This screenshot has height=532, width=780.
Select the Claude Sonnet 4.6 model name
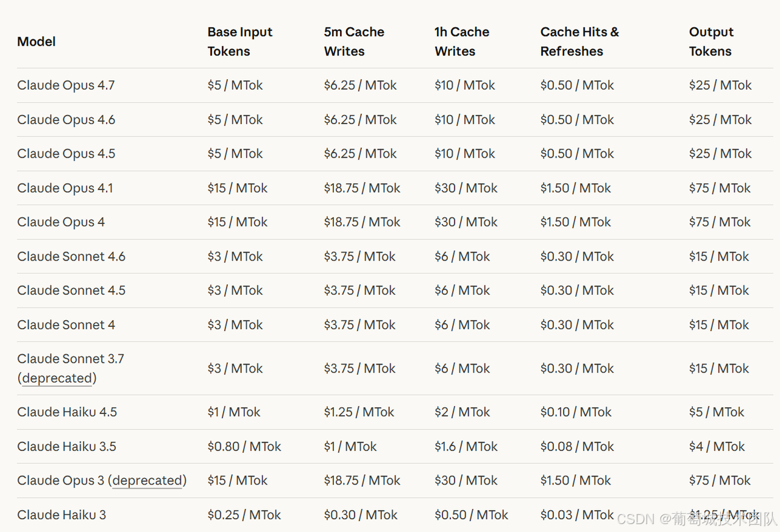tap(71, 256)
